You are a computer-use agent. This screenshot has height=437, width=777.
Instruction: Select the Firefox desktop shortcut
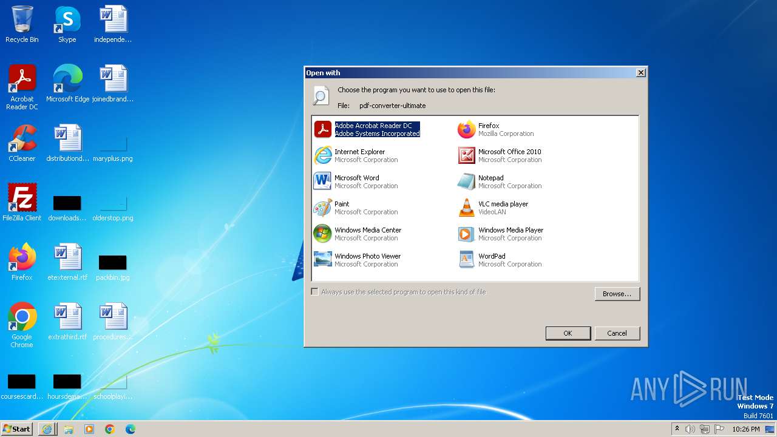22,262
